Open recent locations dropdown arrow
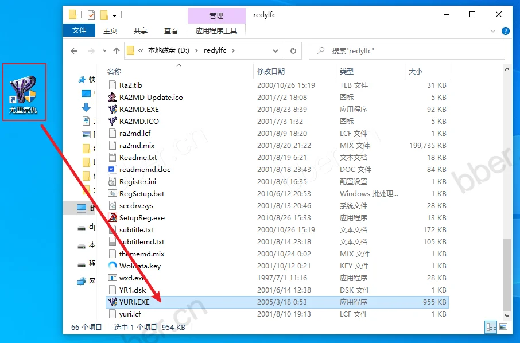Viewport: 520px width, 343px height. 104,50
